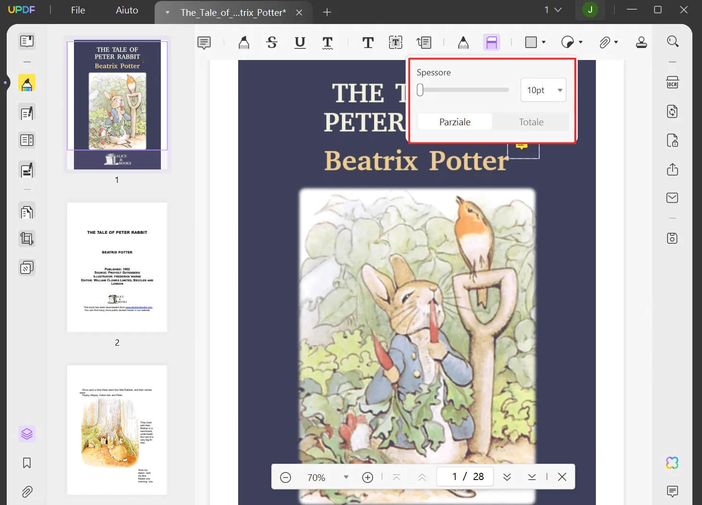Select the Highlight text tool
The image size is (702, 505).
[244, 43]
